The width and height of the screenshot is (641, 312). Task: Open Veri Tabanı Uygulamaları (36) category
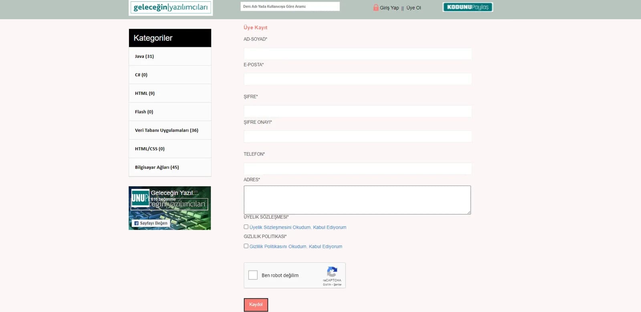coord(170,130)
